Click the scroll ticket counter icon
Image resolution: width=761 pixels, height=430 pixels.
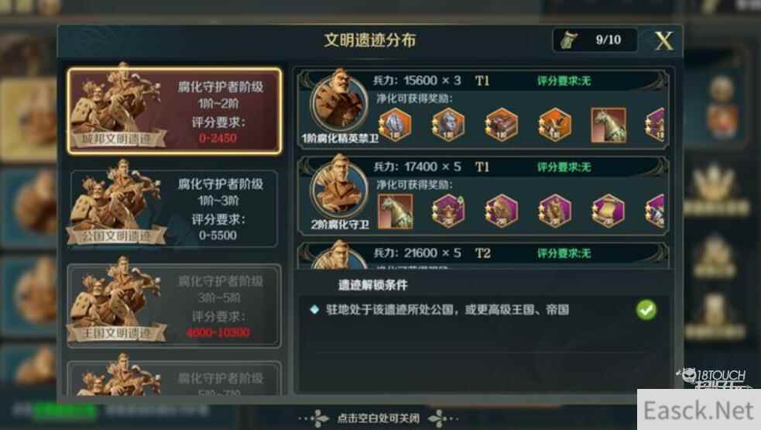[568, 40]
